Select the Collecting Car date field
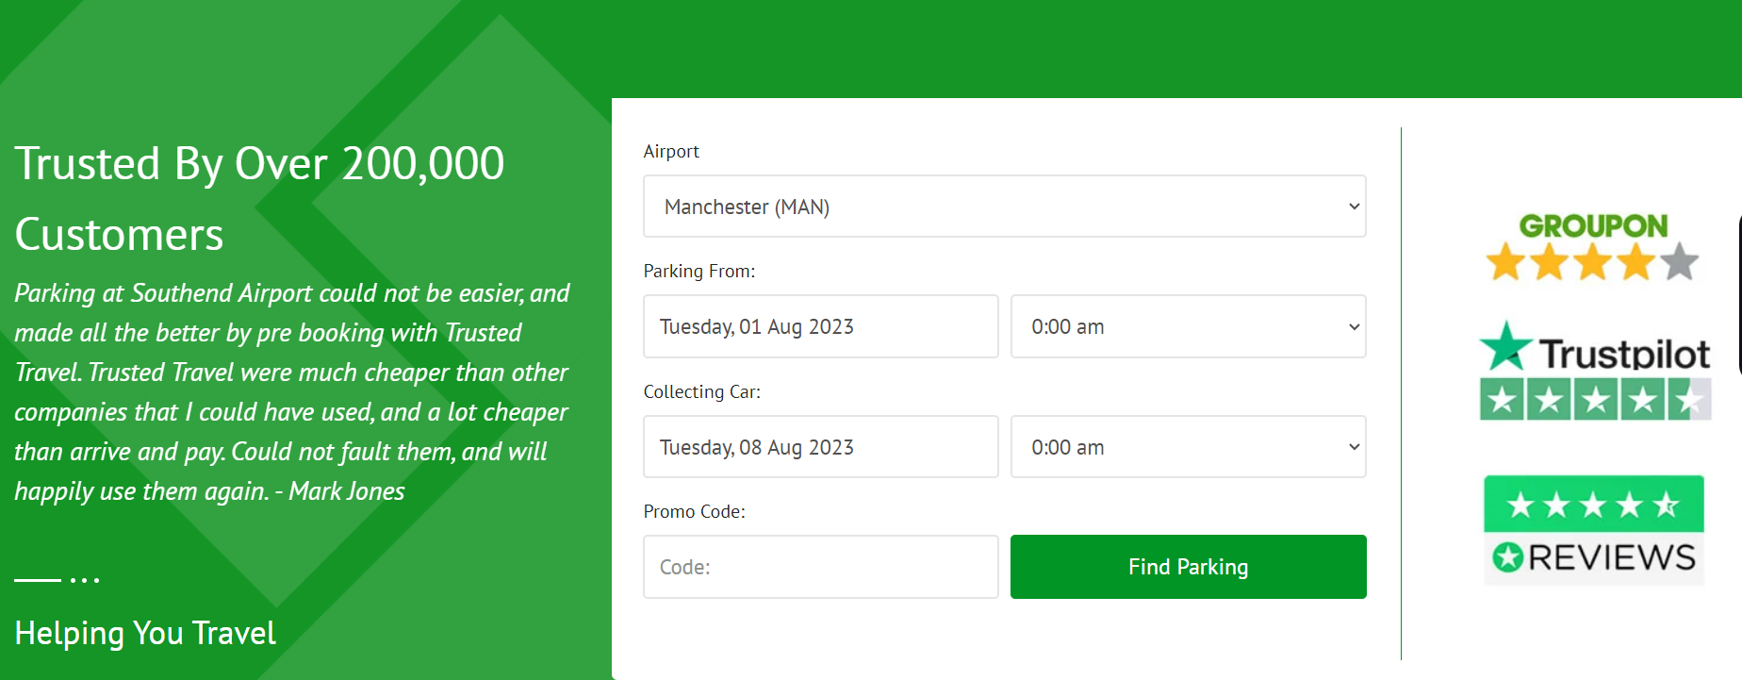Image resolution: width=1742 pixels, height=680 pixels. click(x=820, y=447)
